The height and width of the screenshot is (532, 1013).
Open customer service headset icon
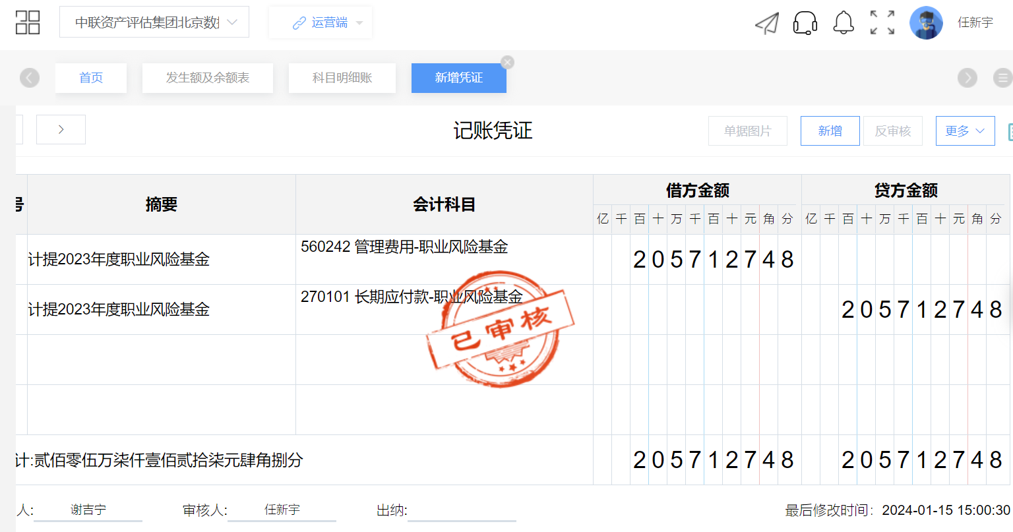click(805, 23)
